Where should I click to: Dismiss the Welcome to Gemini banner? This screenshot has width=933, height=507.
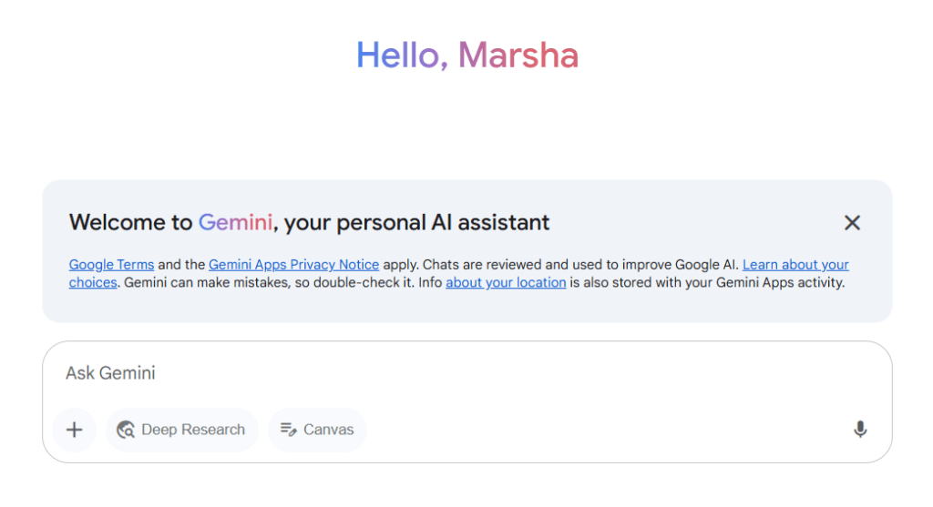[x=852, y=223]
